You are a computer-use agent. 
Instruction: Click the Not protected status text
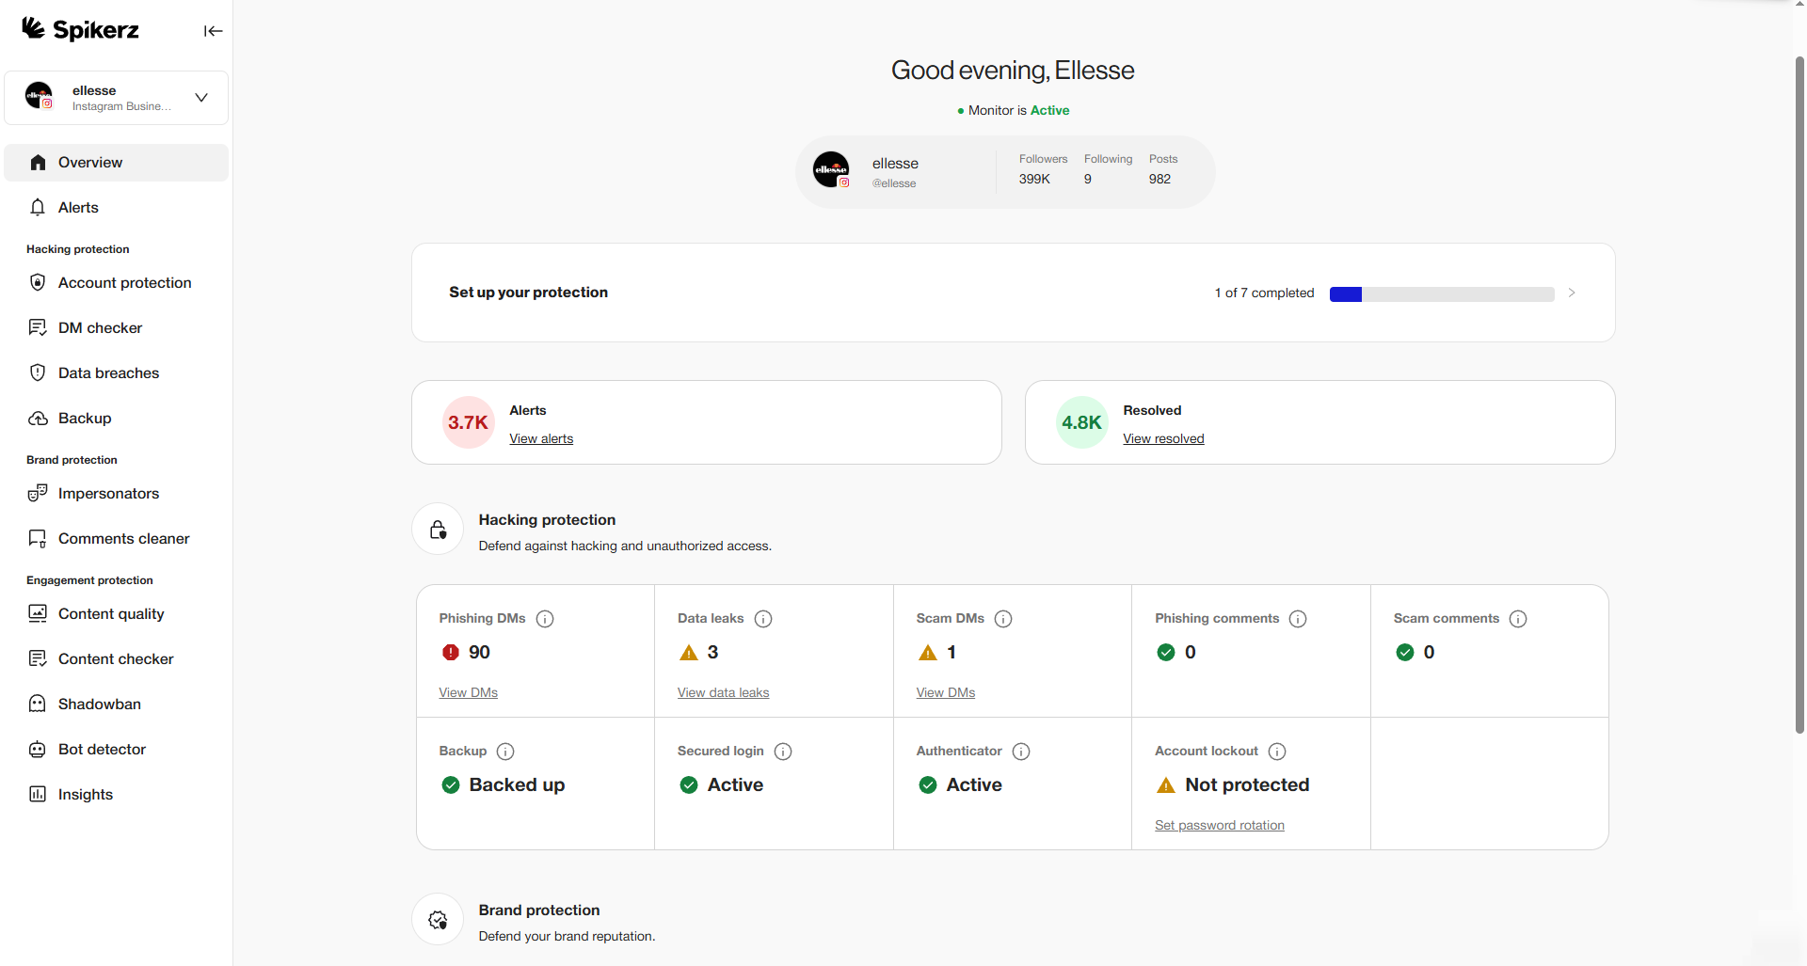pyautogui.click(x=1247, y=785)
